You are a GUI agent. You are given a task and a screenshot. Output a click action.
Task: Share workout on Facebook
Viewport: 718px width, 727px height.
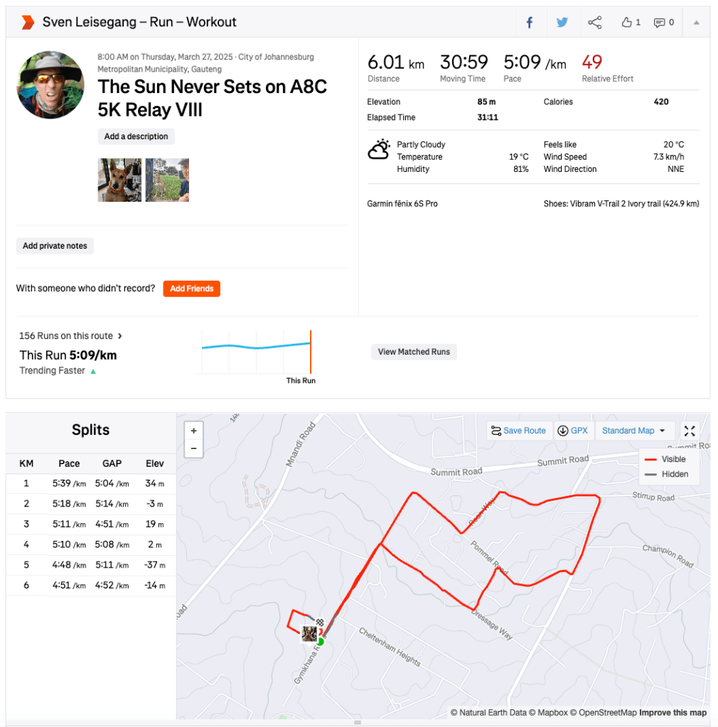pyautogui.click(x=530, y=22)
